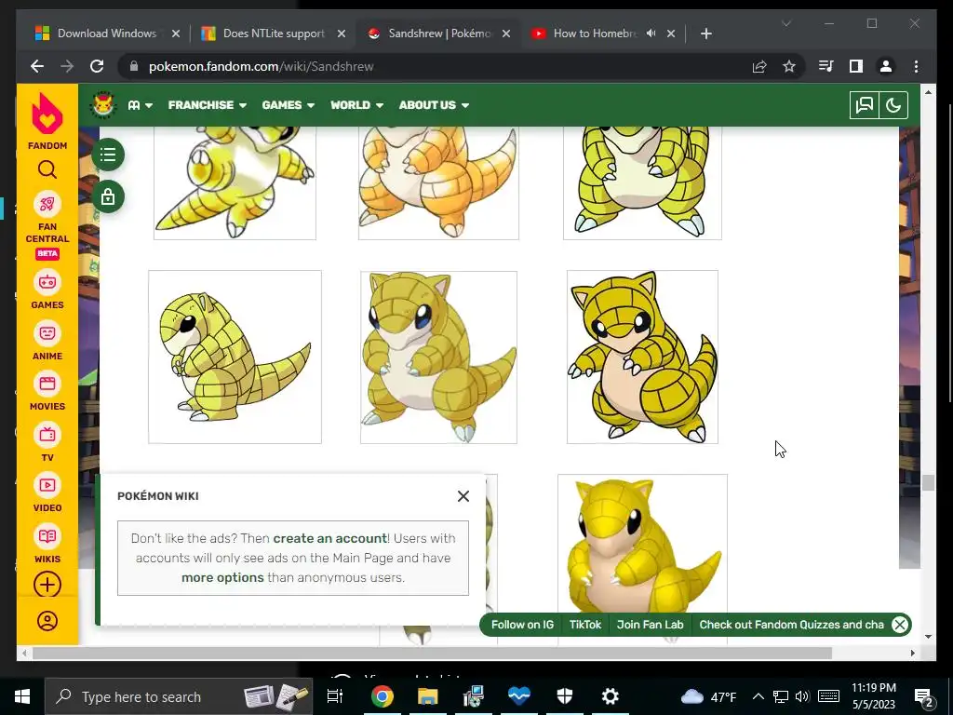Viewport: 953px width, 715px height.
Task: Bookmark this page with star icon
Action: click(789, 66)
